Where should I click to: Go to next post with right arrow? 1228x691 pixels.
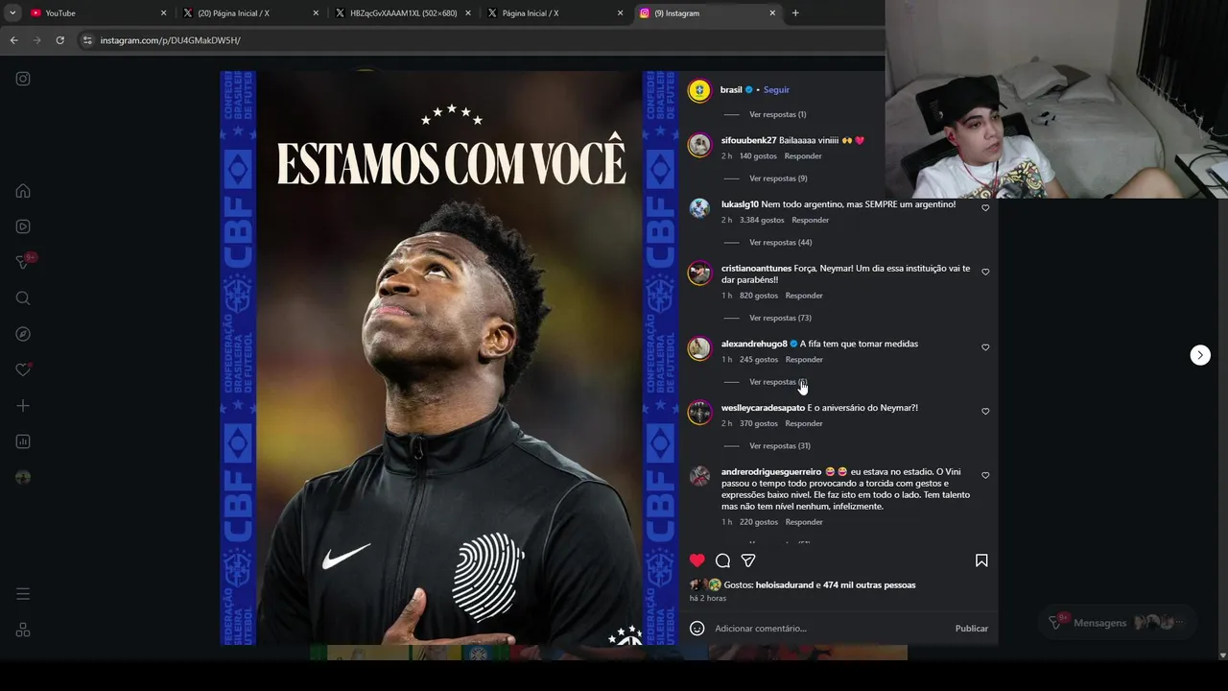pyautogui.click(x=1200, y=355)
